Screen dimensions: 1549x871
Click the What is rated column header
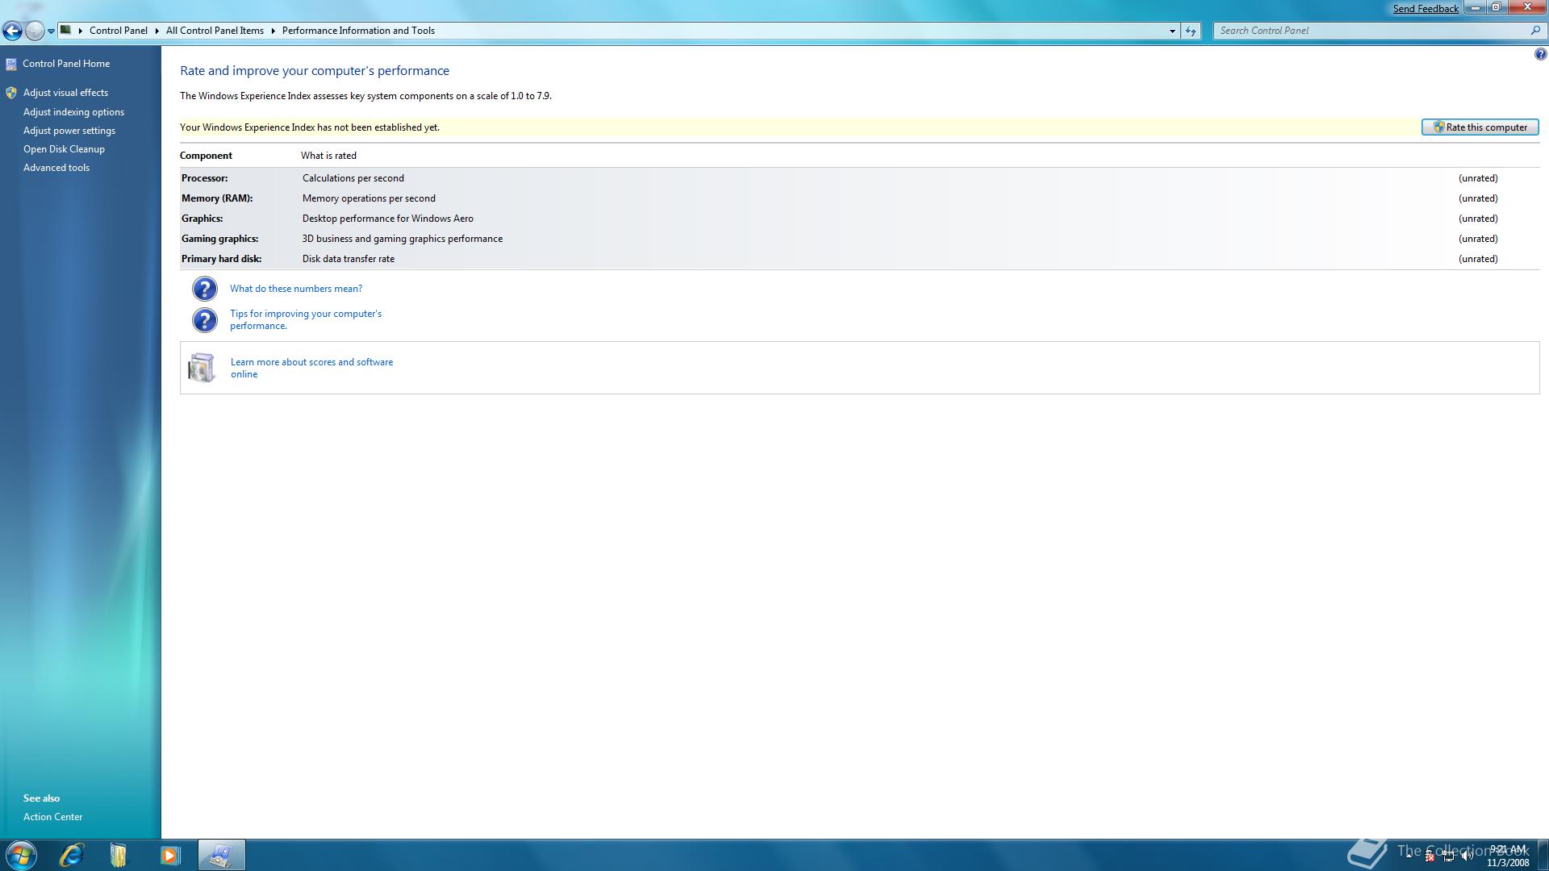click(x=328, y=156)
